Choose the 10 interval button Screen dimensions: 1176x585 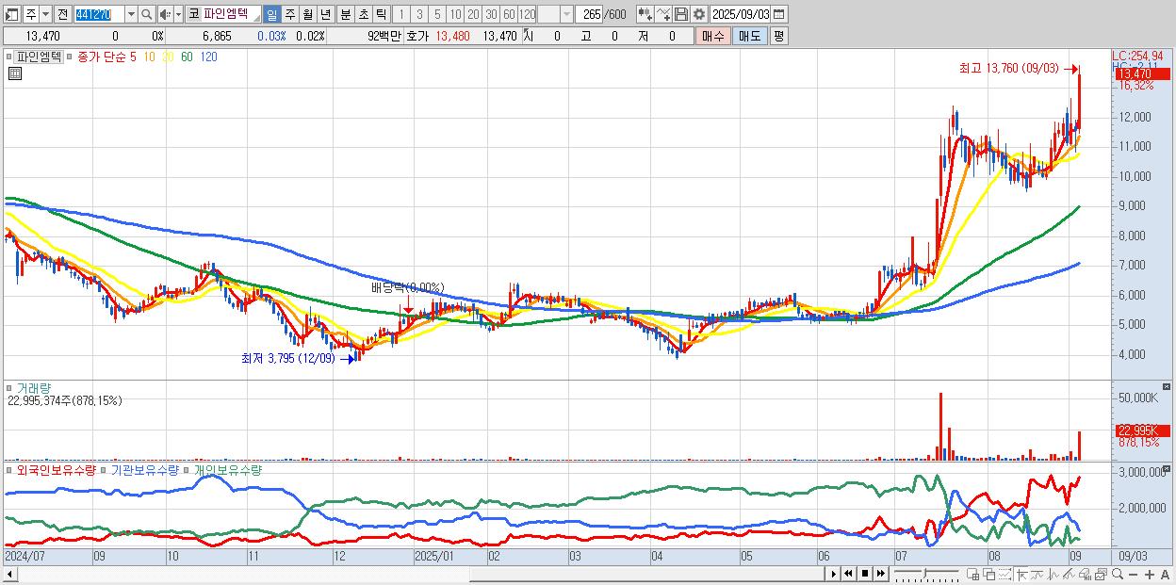(455, 15)
